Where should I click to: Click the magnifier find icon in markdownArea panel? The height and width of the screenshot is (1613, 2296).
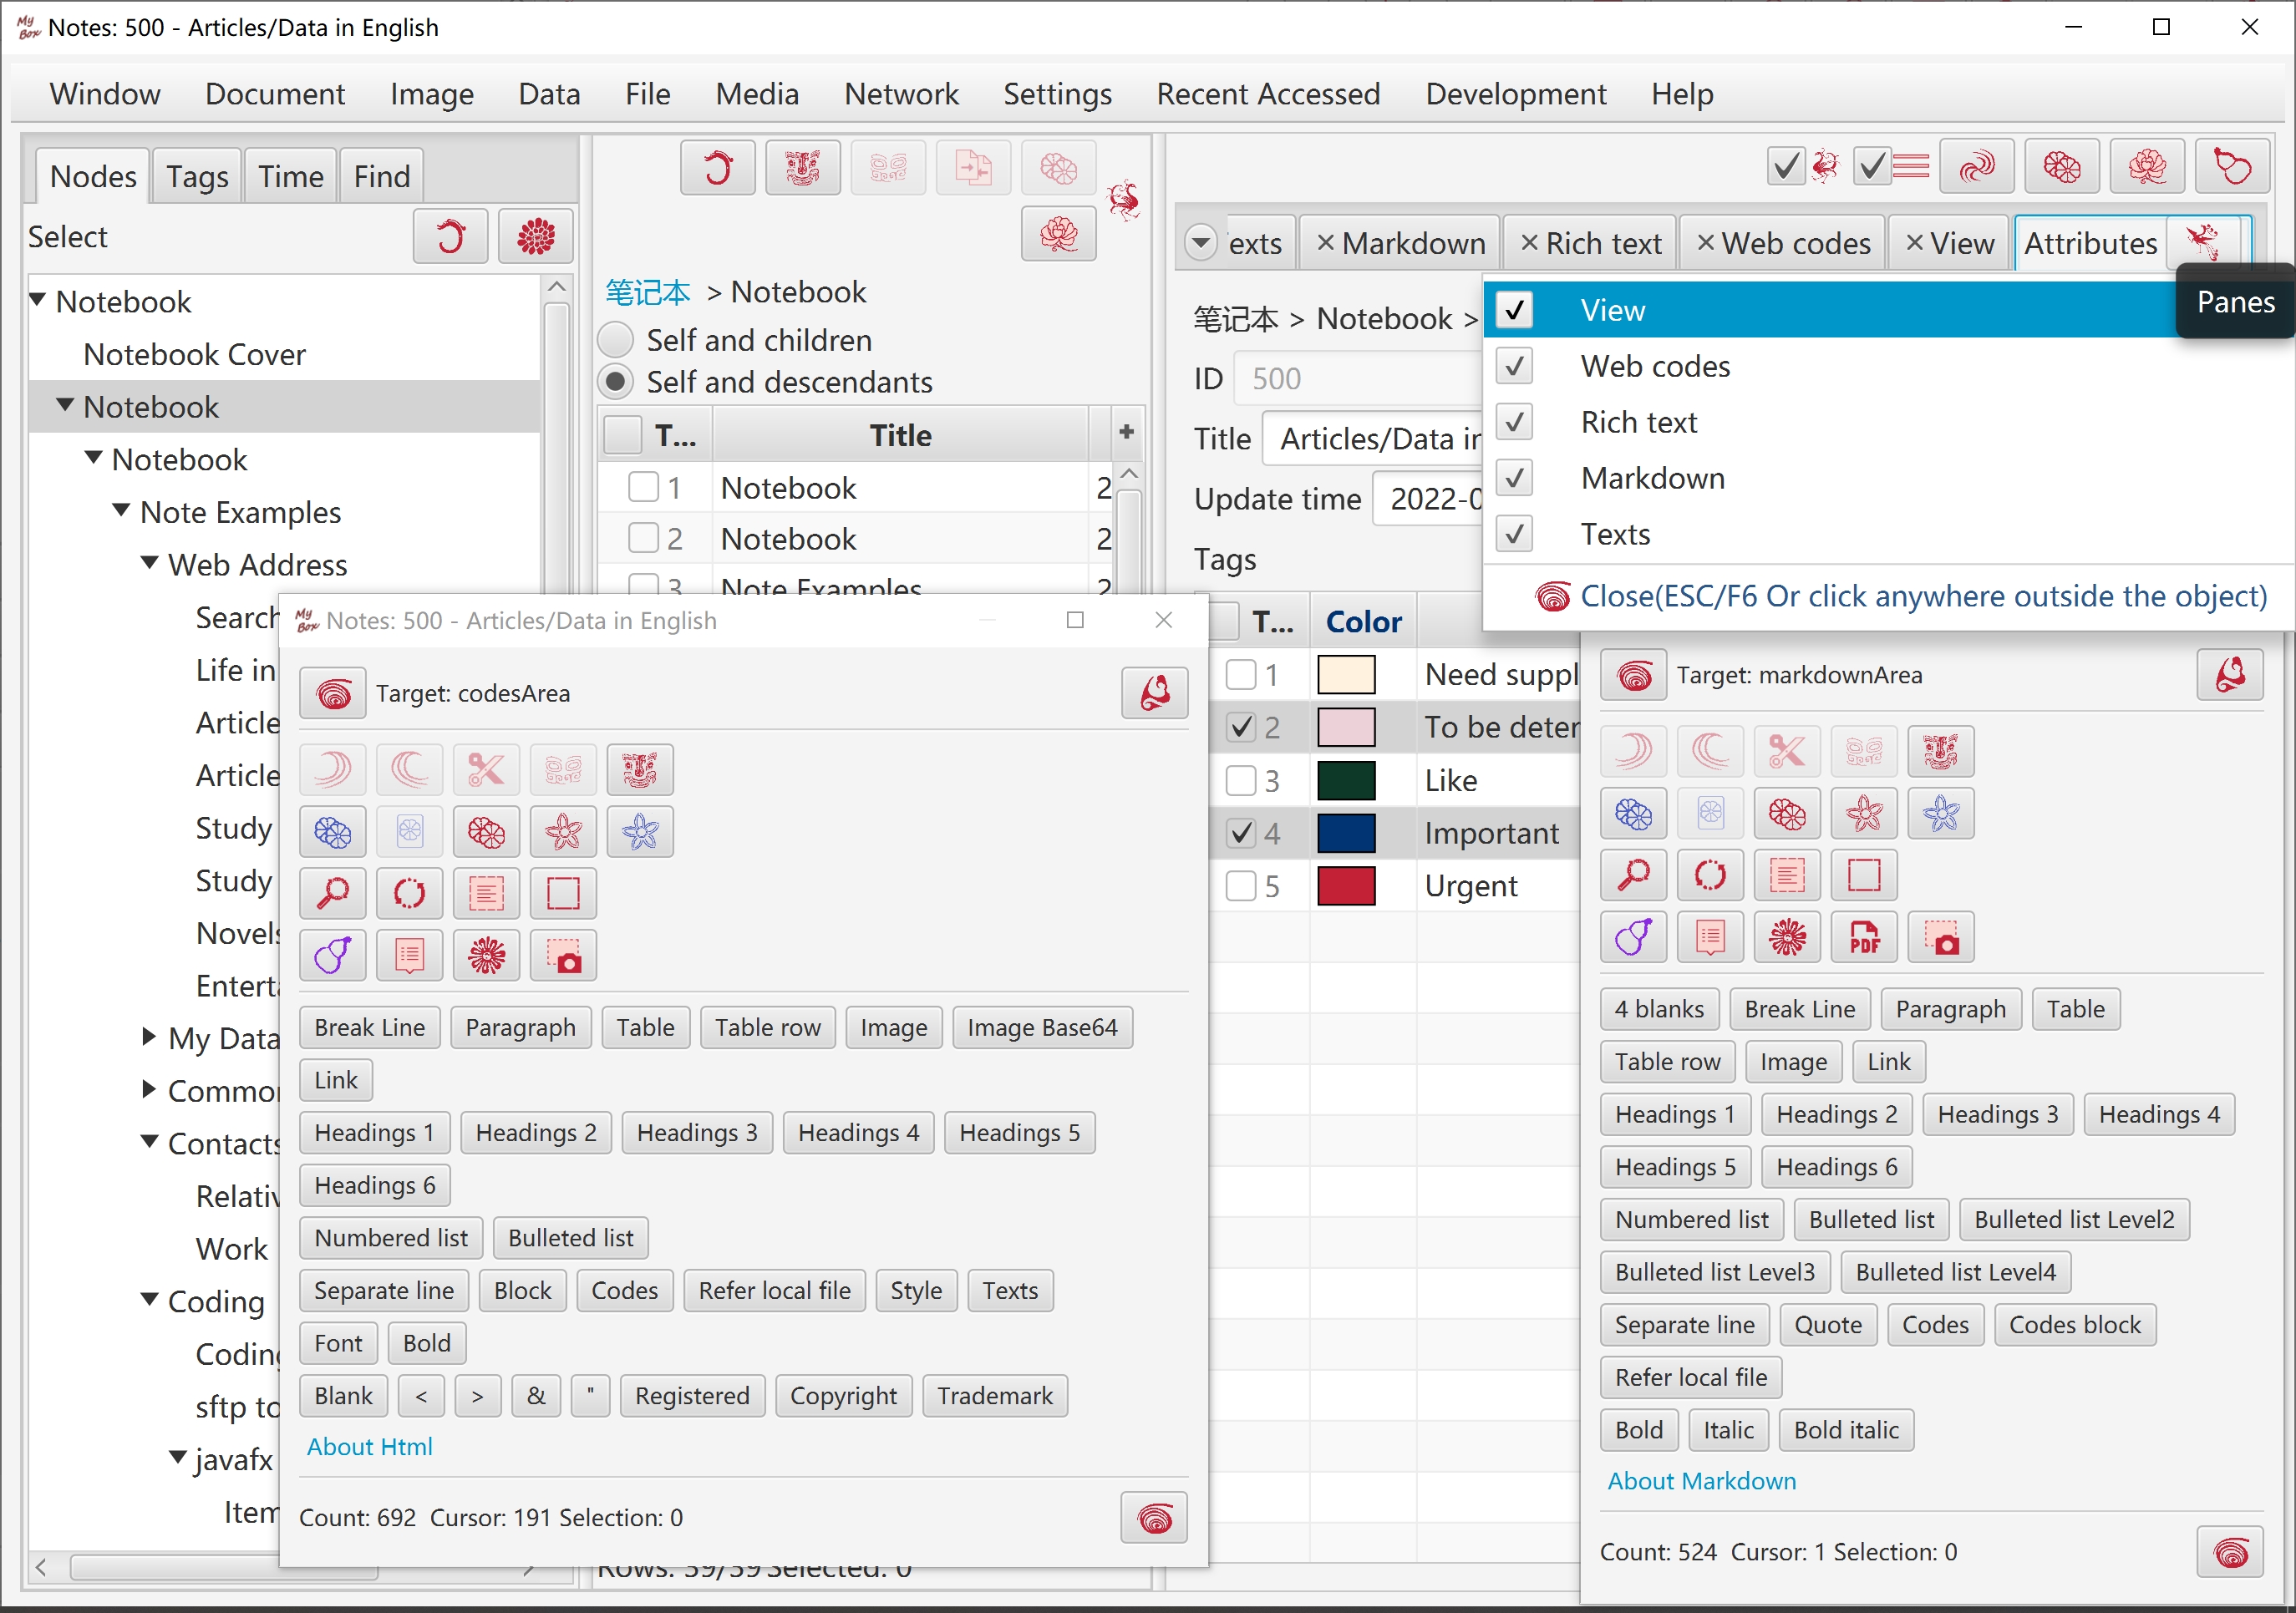pos(1634,875)
